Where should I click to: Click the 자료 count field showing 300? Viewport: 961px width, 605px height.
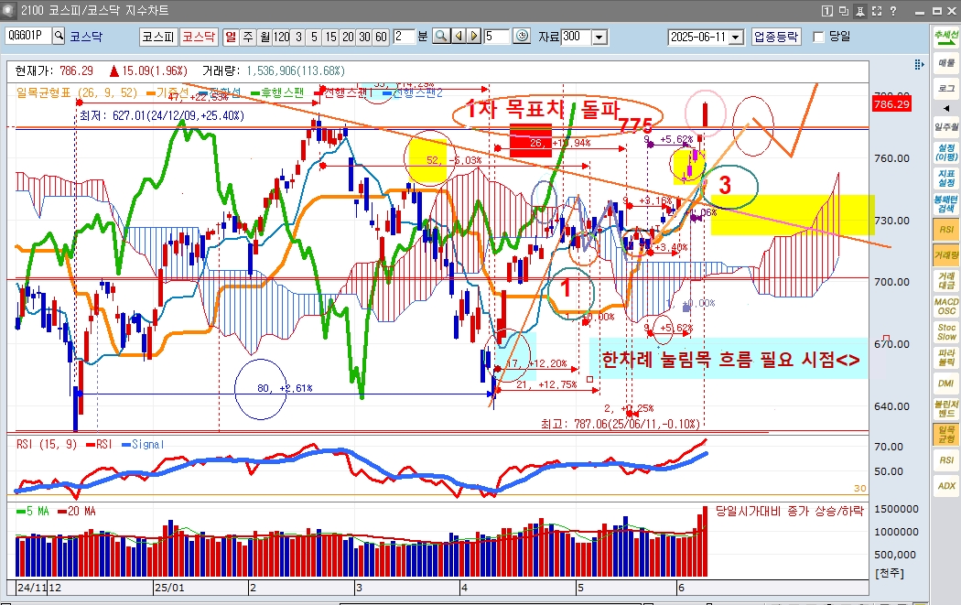click(577, 37)
